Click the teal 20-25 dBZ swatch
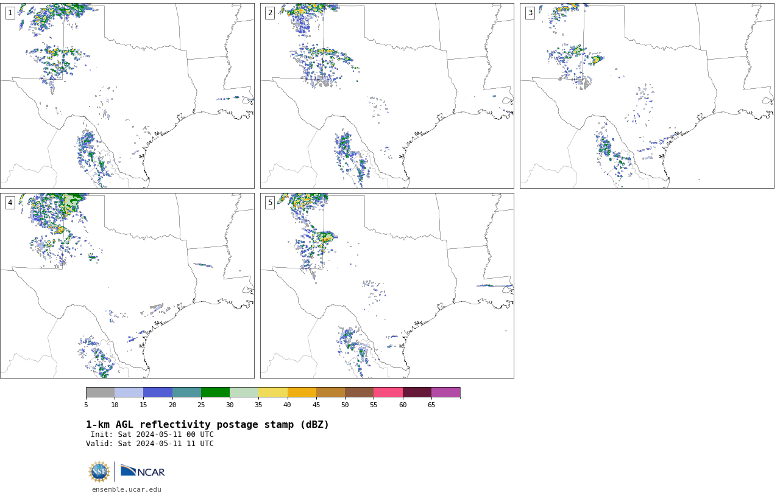 (x=186, y=392)
